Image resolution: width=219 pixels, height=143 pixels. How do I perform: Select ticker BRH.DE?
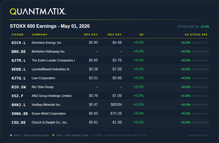pos(19,52)
